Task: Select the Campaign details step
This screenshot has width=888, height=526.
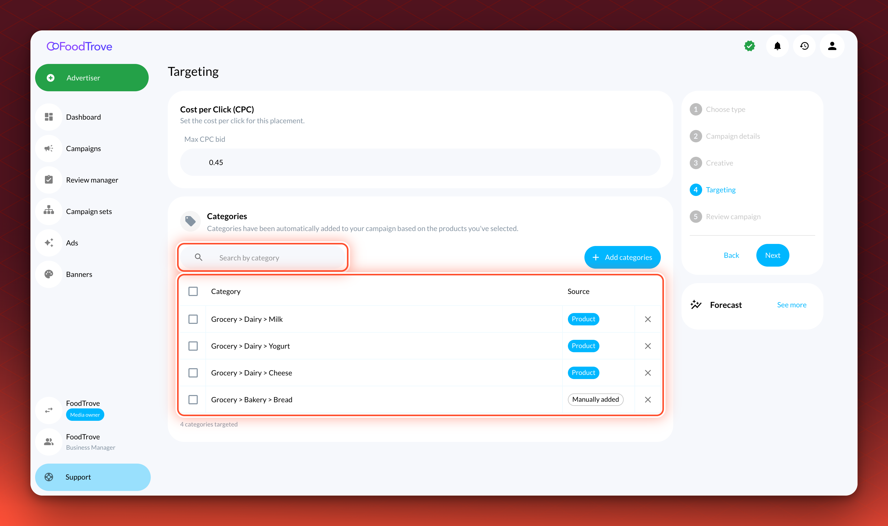Action: [725, 136]
